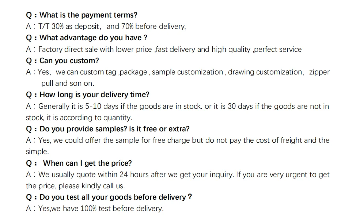Viewport: 360px width, 223px height.
Task: Click the word 'zipper' in the custom answer
Action: click(319, 72)
